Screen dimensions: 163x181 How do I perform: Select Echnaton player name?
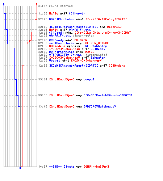pyautogui.click(x=98, y=58)
